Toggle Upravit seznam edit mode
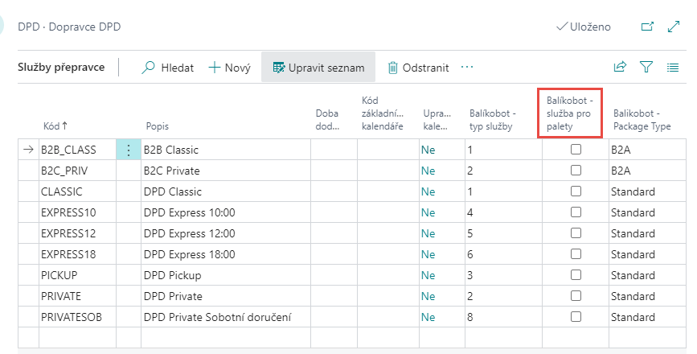The width and height of the screenshot is (697, 354). (x=319, y=68)
